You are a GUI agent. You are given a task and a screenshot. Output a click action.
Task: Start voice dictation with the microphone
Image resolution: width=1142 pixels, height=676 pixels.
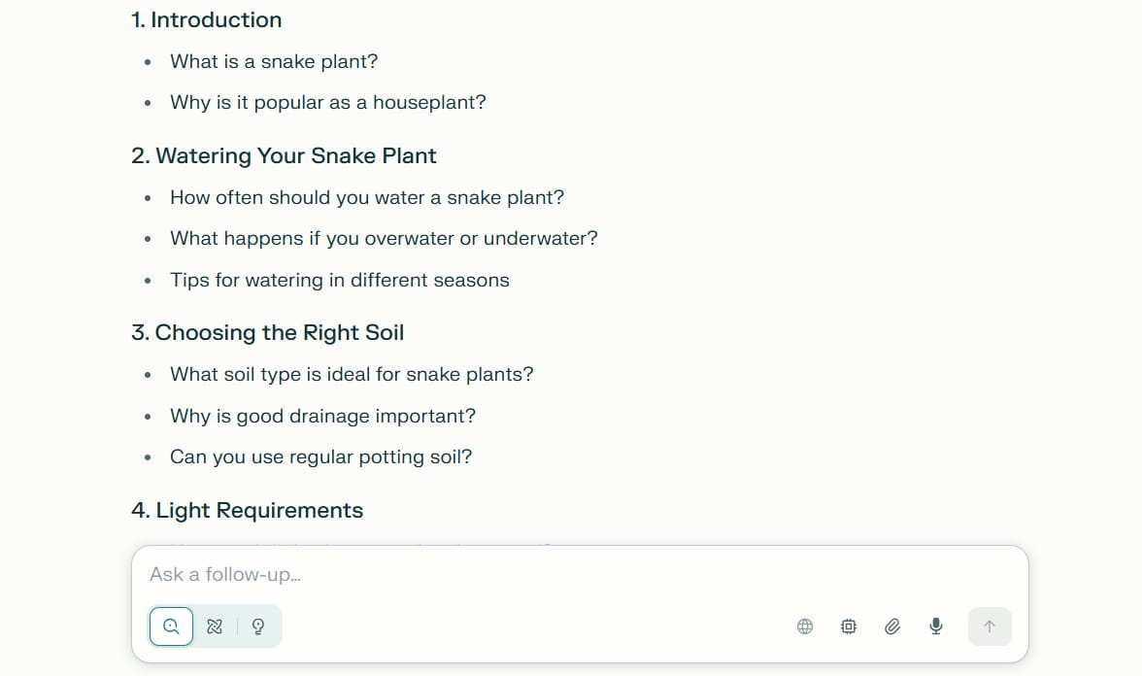coord(936,626)
